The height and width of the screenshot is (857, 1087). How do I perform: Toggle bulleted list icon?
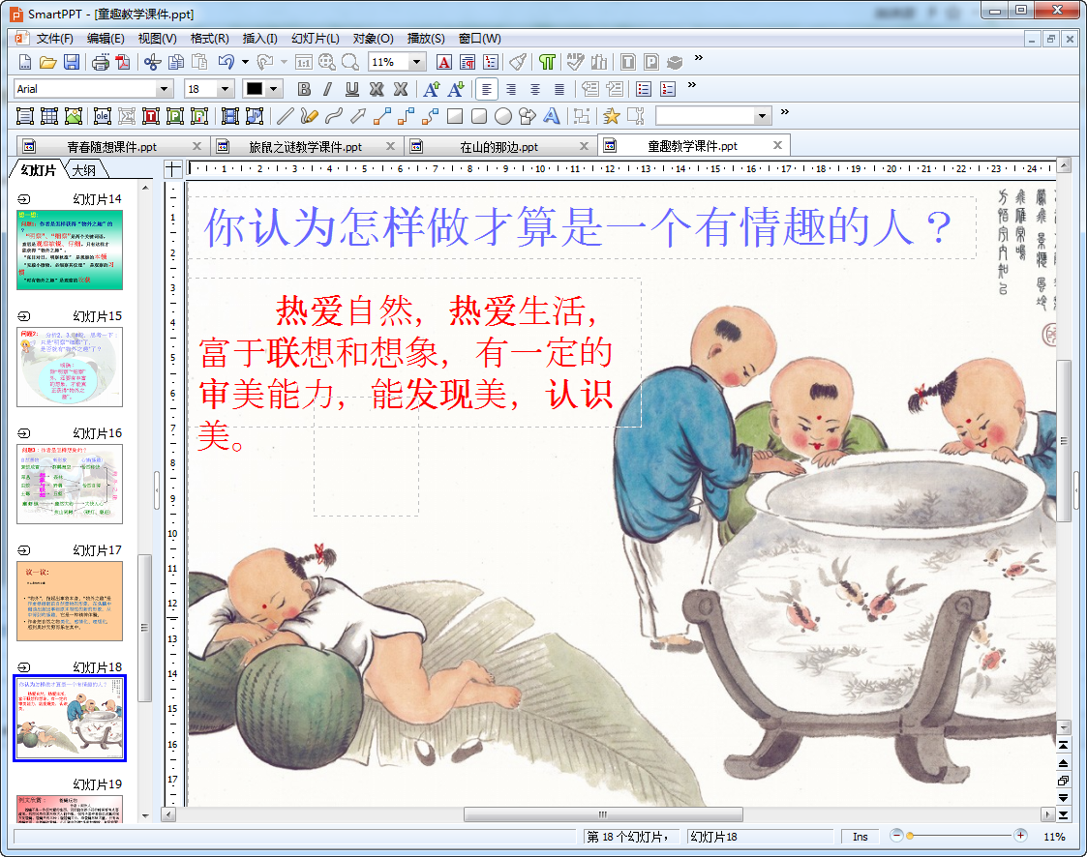coord(644,89)
